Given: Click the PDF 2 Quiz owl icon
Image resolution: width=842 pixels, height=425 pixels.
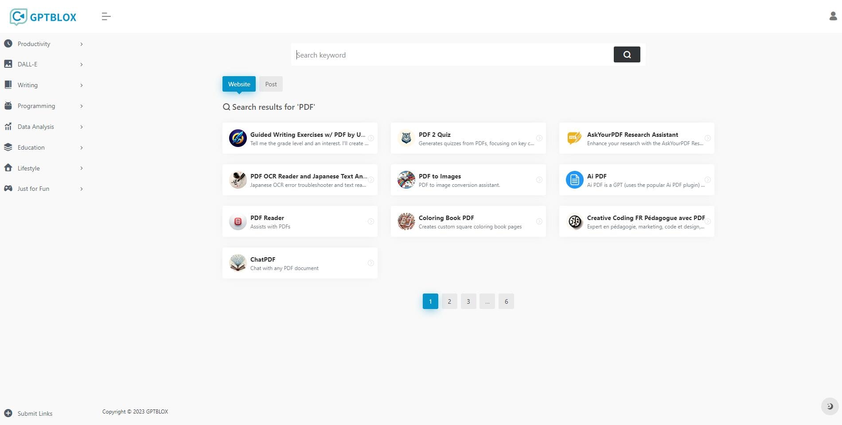Looking at the screenshot, I should 406,138.
